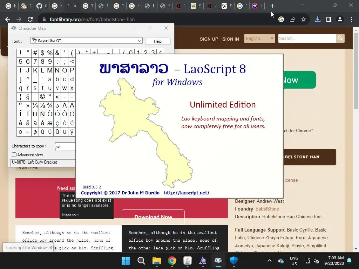This screenshot has height=269, width=359.
Task: Open the BabelStone foundry link
Action: [x=267, y=209]
